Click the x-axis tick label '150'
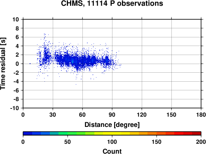Image resolution: width=206 pixels, height=154 pixels. point(171,115)
